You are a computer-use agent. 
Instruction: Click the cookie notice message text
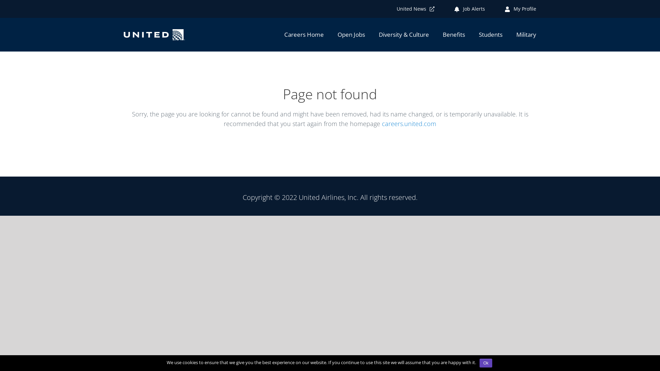coord(321,362)
